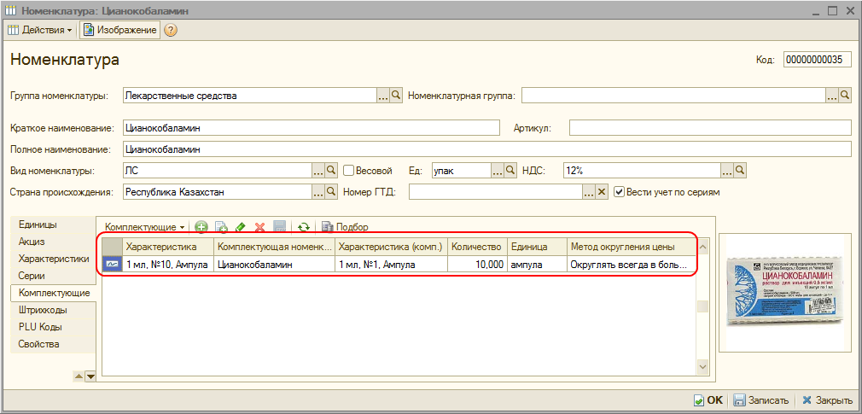This screenshot has width=862, height=414.
Task: Click the Edit pencil icon in table toolbar
Action: coord(241,227)
